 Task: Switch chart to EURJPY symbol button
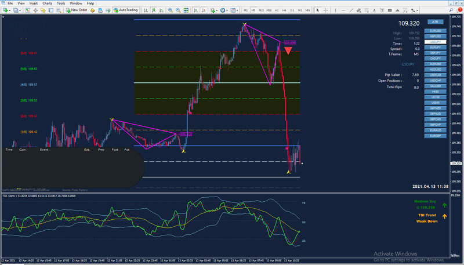pyautogui.click(x=436, y=48)
